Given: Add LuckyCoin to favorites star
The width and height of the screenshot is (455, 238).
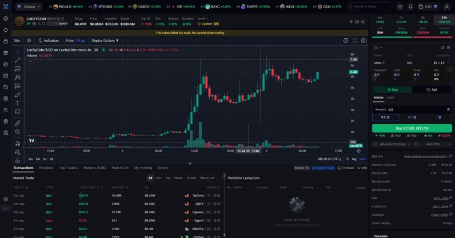Looking at the screenshot, I should tap(351, 22).
